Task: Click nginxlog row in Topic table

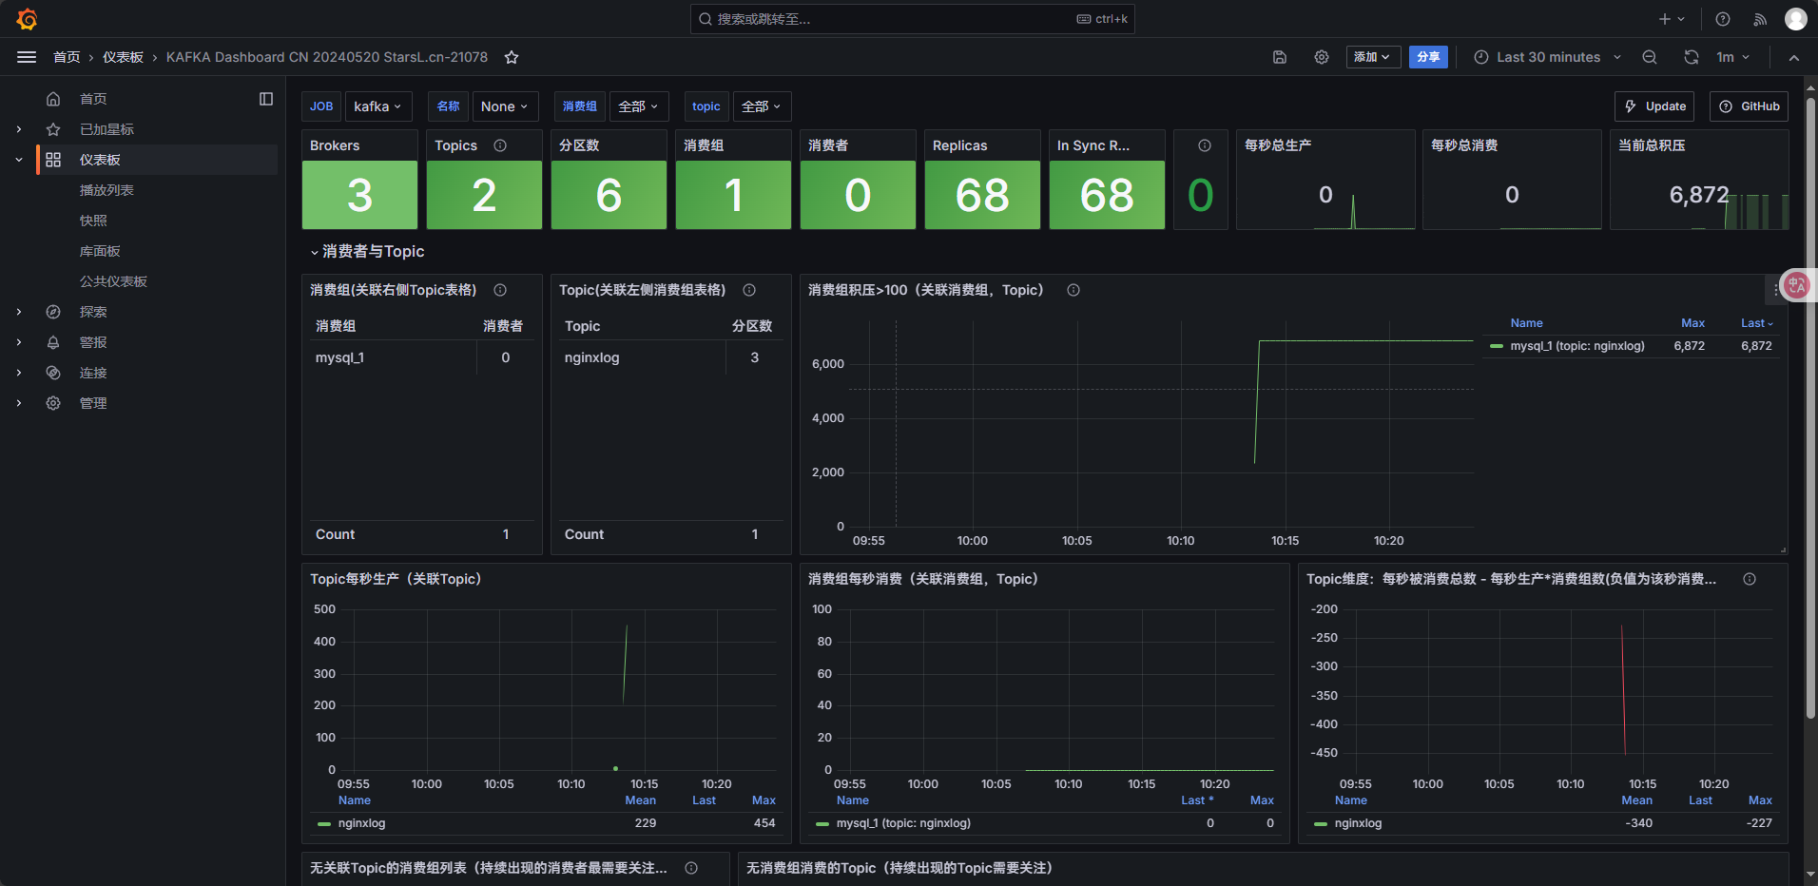Action: click(669, 357)
